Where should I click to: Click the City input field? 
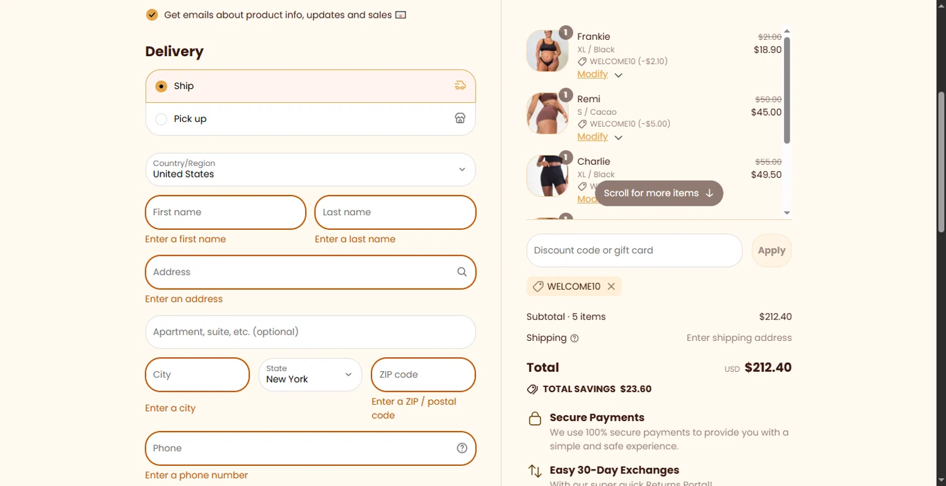(197, 374)
